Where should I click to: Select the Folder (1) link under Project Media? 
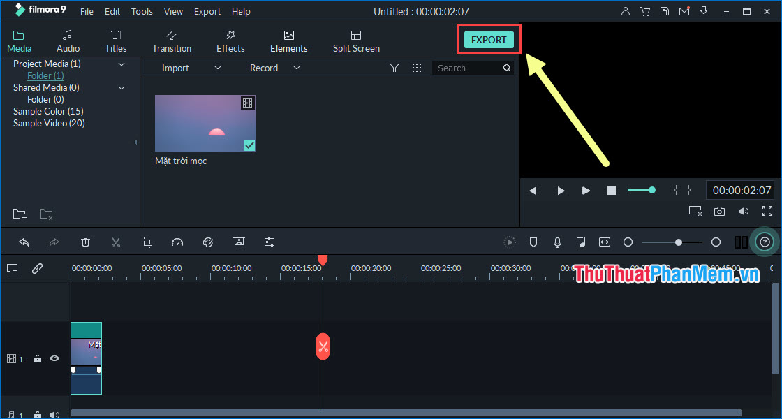pos(45,75)
